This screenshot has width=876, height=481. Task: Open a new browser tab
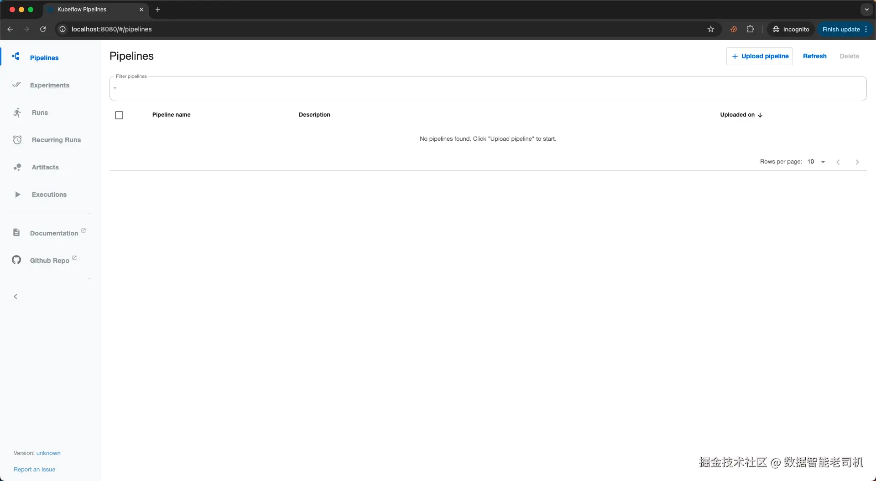[x=158, y=10]
